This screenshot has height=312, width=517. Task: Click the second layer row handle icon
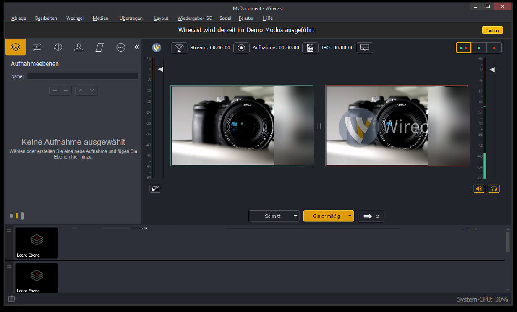coord(9,266)
